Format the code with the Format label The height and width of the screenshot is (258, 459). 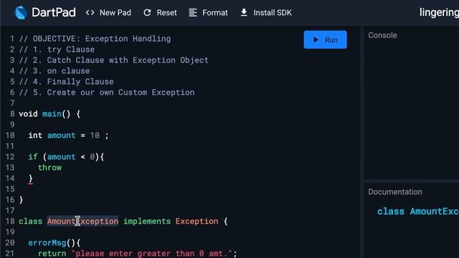pyautogui.click(x=215, y=13)
